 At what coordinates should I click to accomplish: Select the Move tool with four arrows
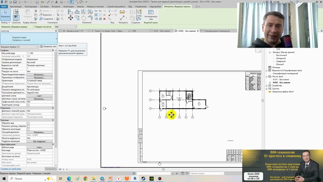pos(70,18)
